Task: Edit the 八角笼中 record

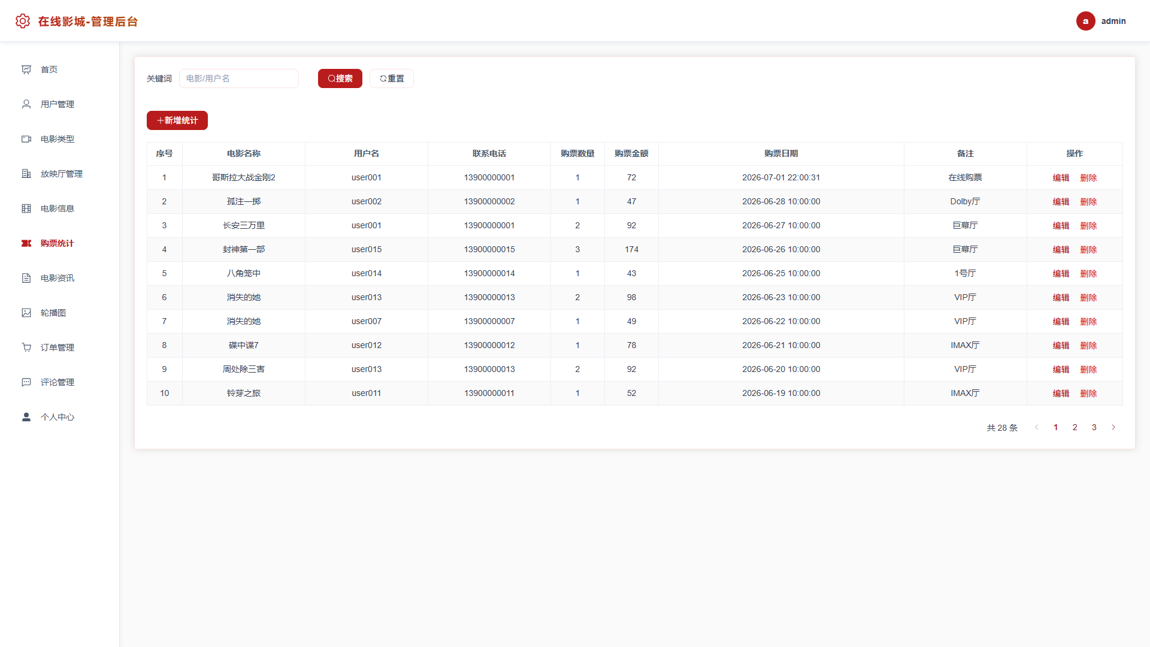Action: point(1061,274)
